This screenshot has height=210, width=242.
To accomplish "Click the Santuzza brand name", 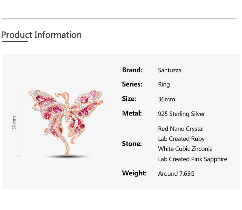I will [x=169, y=70].
